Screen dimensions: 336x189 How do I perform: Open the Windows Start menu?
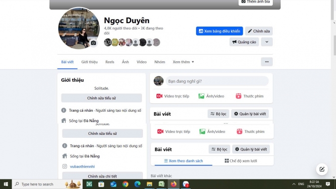pos(6,184)
